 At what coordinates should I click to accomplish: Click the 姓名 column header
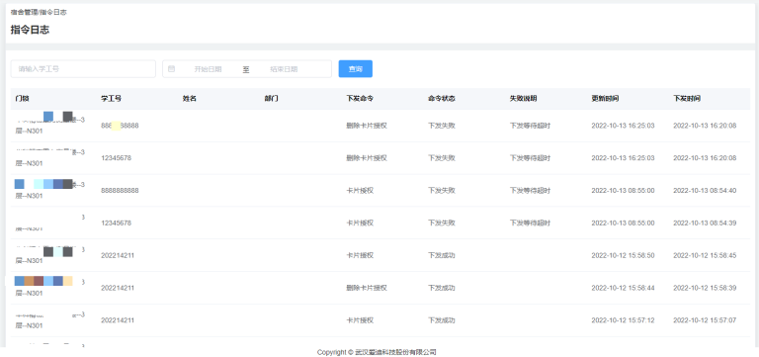[190, 98]
